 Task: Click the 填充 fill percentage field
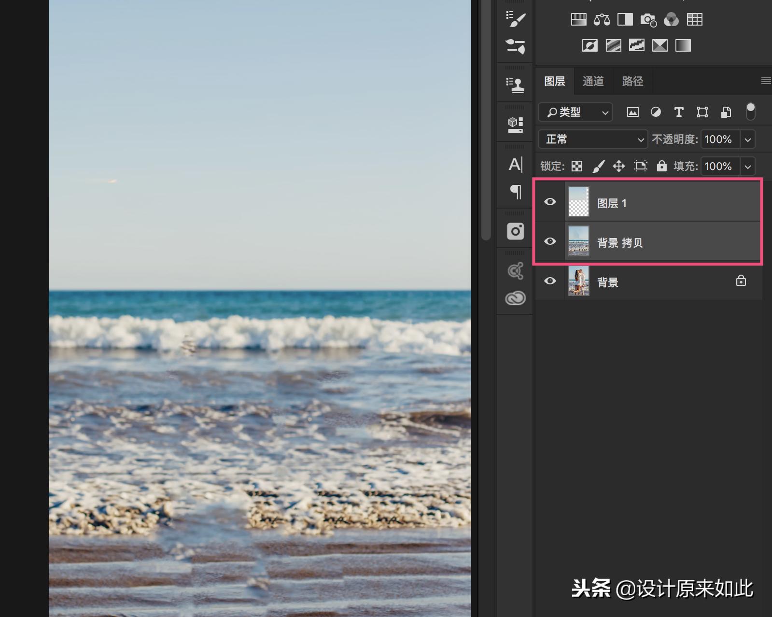coord(719,167)
